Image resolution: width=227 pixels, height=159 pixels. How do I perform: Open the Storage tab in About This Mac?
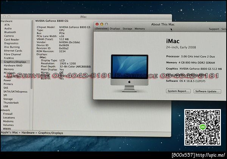tap(127, 29)
